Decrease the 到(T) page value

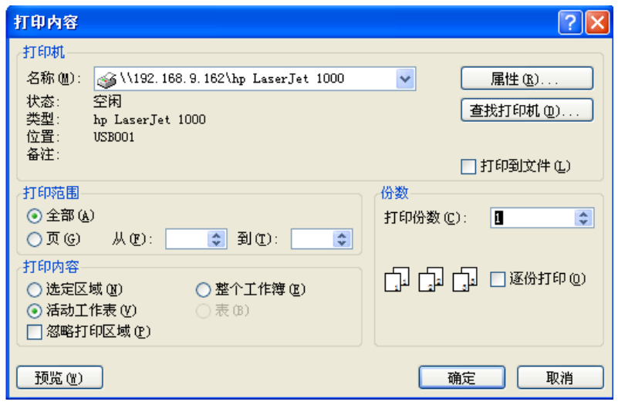[342, 244]
